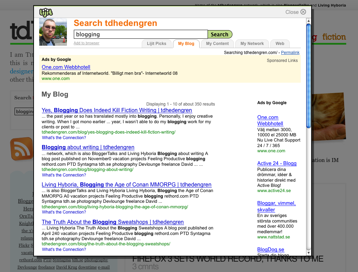Viewport: 358px width, 272px height.
Task: Click What's the Connection under Living Hyboria result
Action: (64, 212)
